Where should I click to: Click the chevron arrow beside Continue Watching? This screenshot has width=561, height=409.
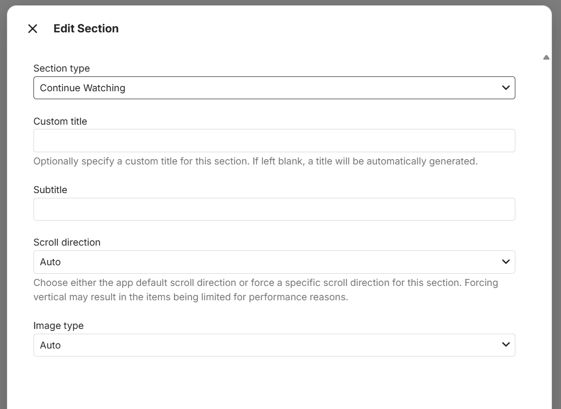[505, 88]
